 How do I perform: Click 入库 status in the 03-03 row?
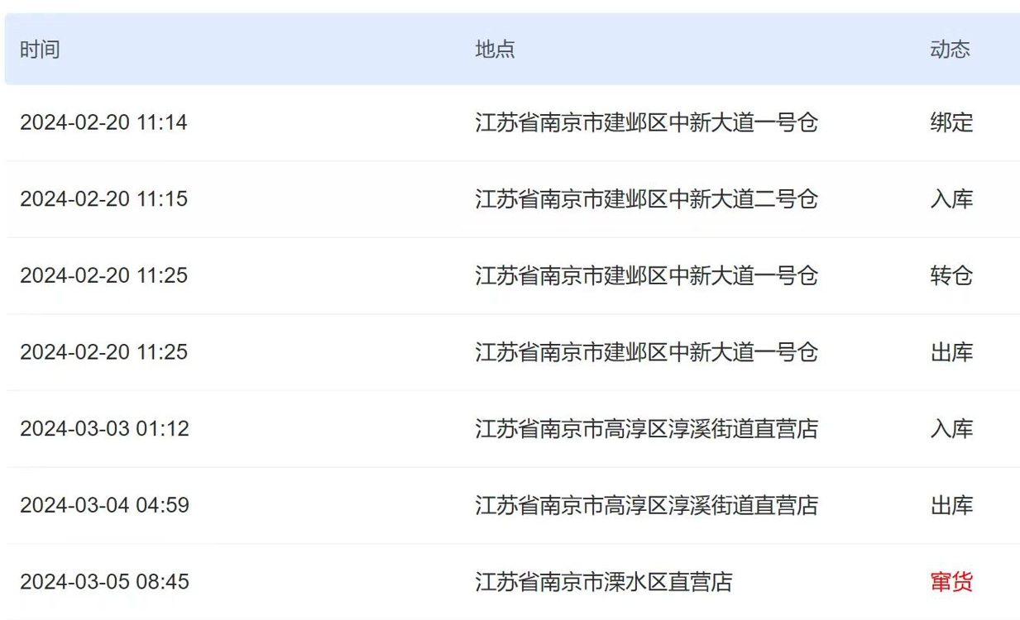pos(951,429)
